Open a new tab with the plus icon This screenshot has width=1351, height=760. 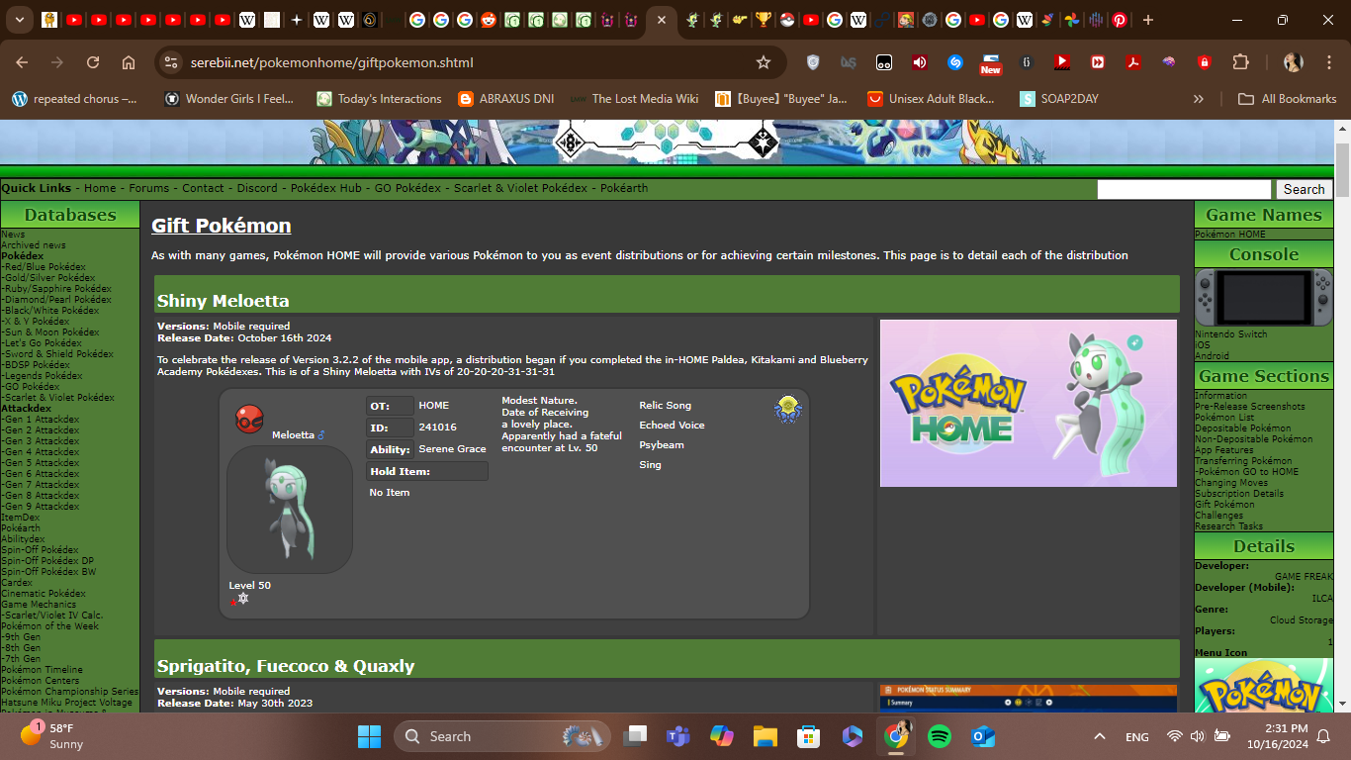[x=1147, y=20]
